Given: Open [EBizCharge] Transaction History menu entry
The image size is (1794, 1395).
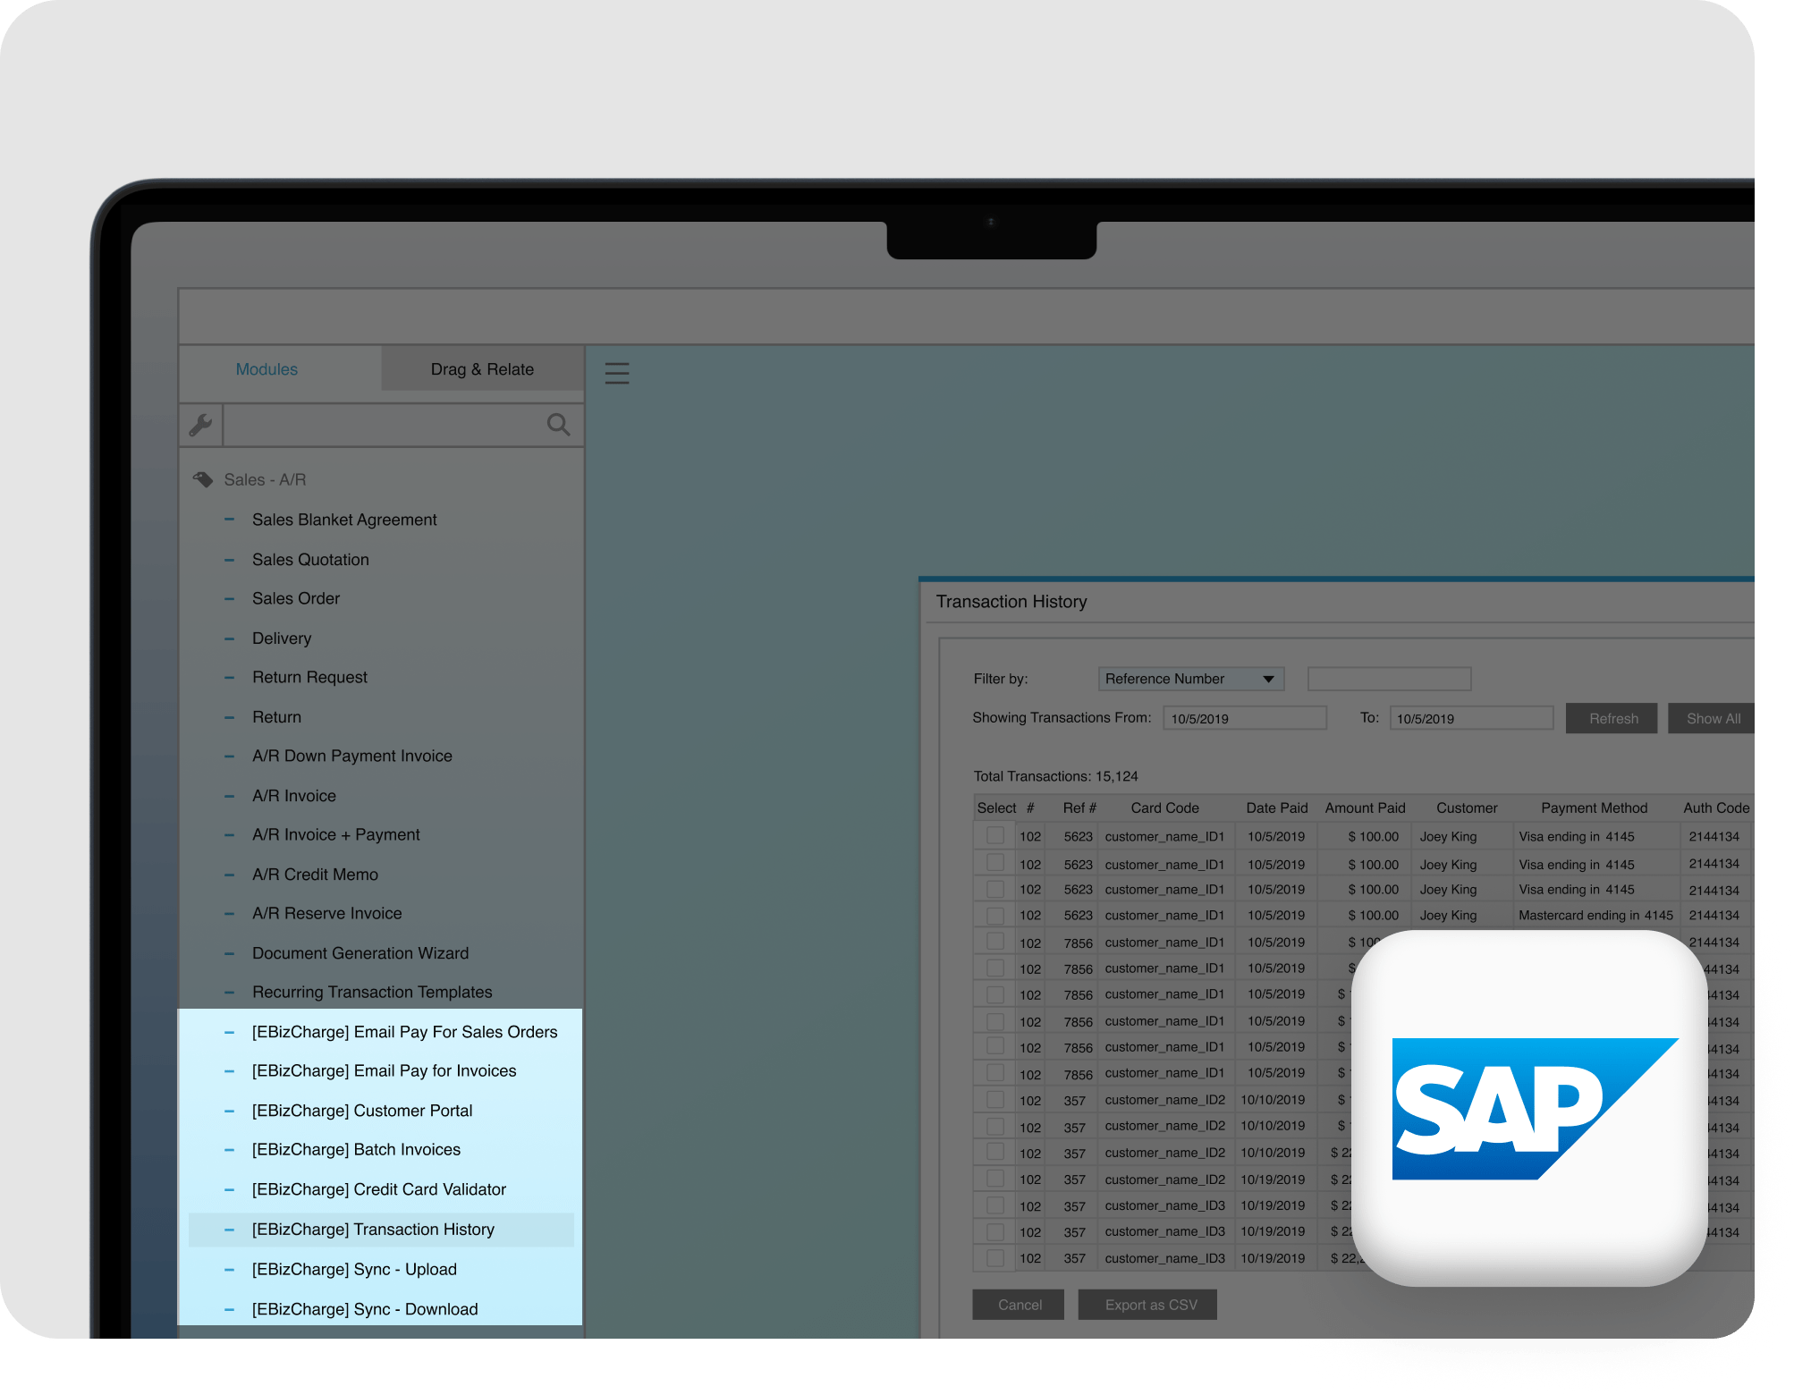Looking at the screenshot, I should (373, 1230).
